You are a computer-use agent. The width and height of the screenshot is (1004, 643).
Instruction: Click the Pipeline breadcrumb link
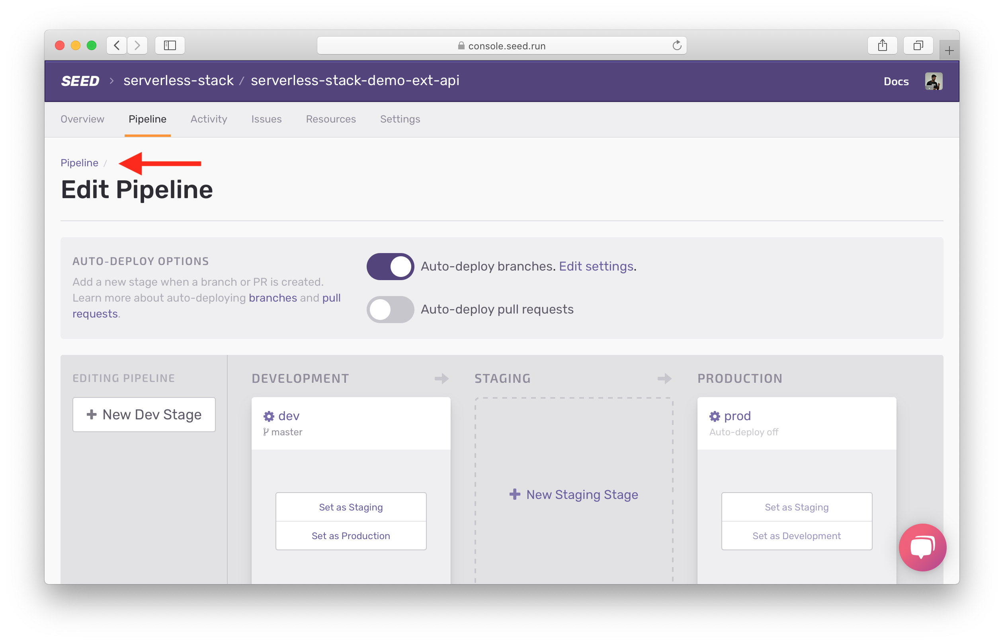pyautogui.click(x=79, y=162)
